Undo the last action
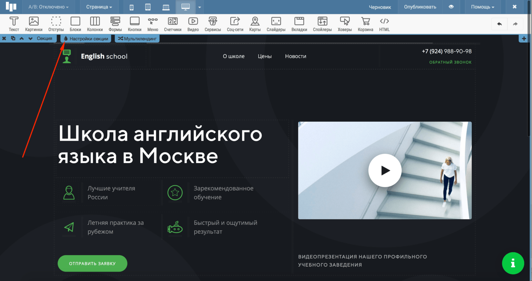The image size is (532, 281). click(x=499, y=24)
